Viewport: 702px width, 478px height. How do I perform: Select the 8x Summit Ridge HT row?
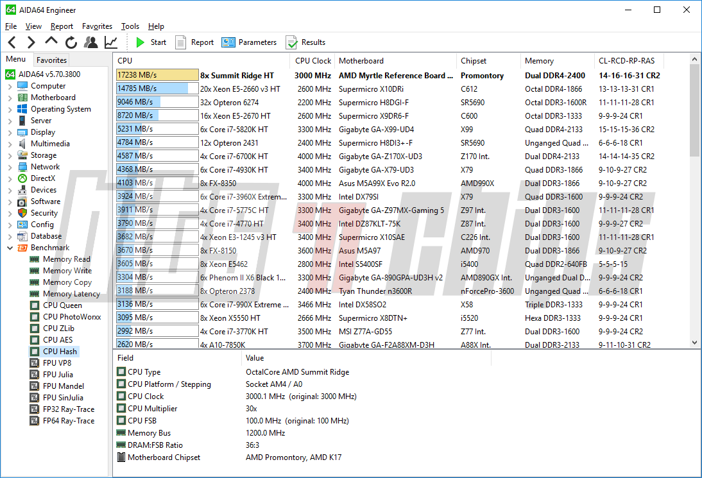pyautogui.click(x=388, y=75)
